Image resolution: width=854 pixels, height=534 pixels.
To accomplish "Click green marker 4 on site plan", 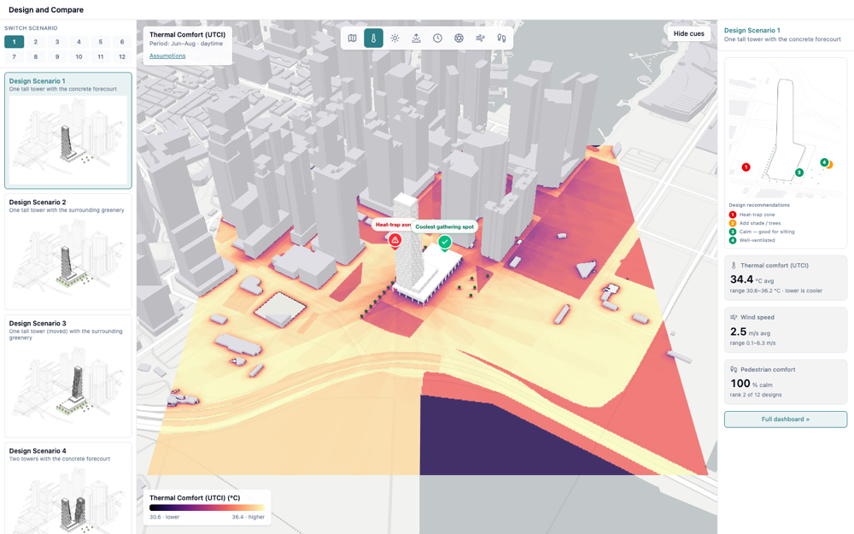I will pyautogui.click(x=825, y=162).
